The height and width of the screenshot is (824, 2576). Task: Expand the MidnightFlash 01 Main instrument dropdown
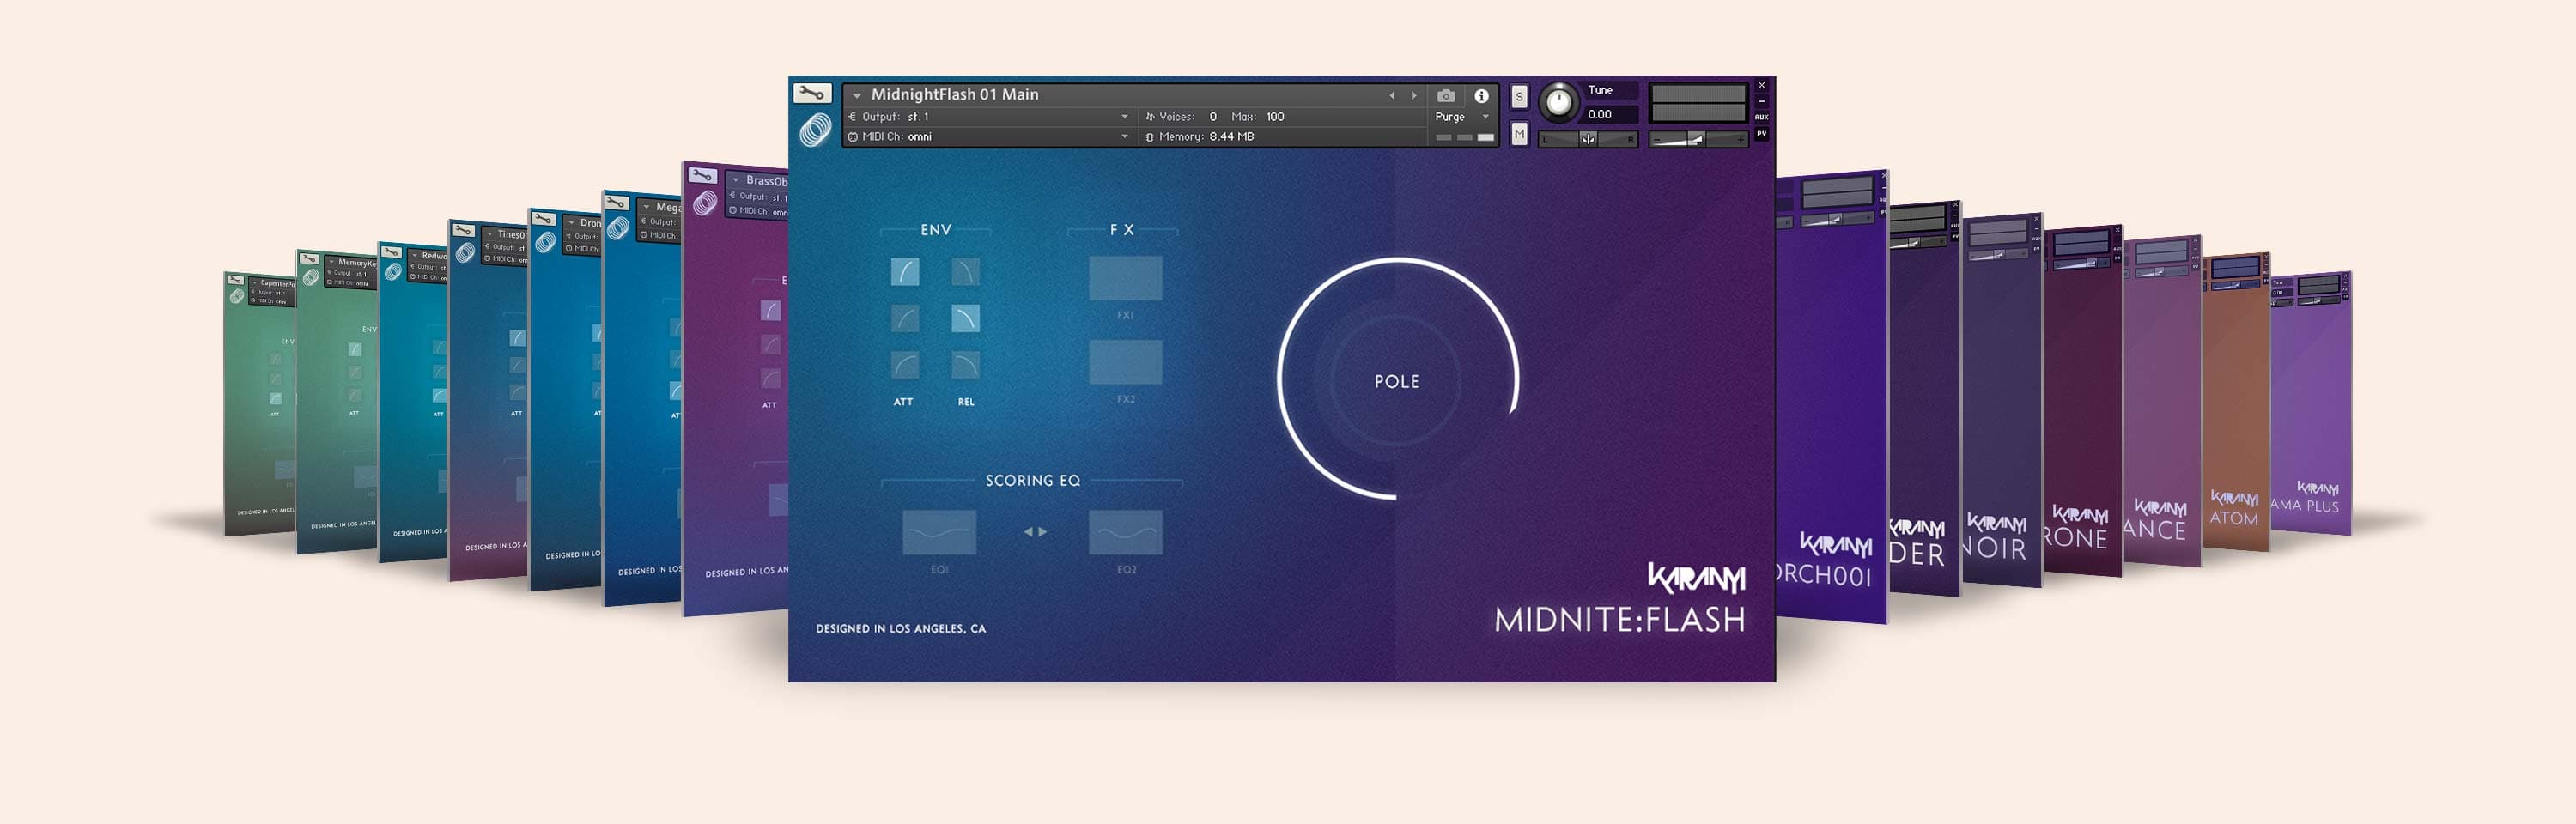[857, 96]
